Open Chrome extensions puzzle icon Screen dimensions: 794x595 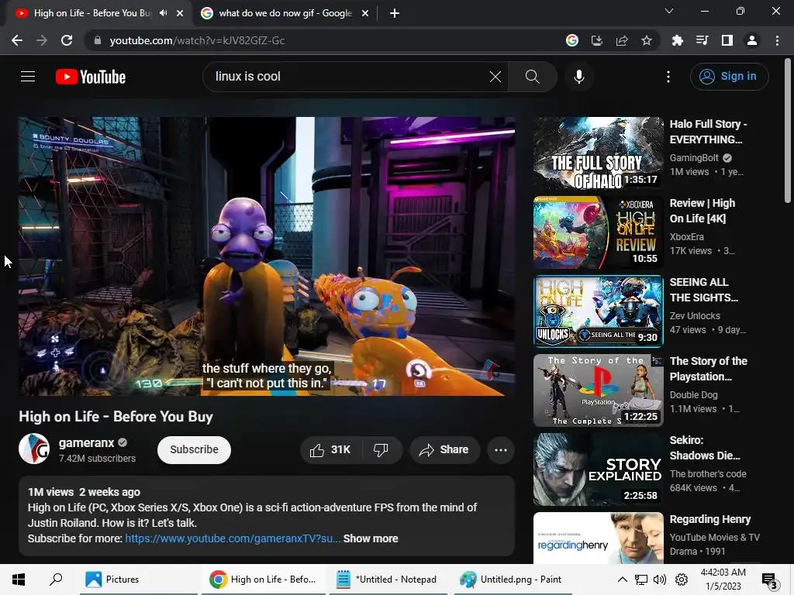tap(677, 40)
